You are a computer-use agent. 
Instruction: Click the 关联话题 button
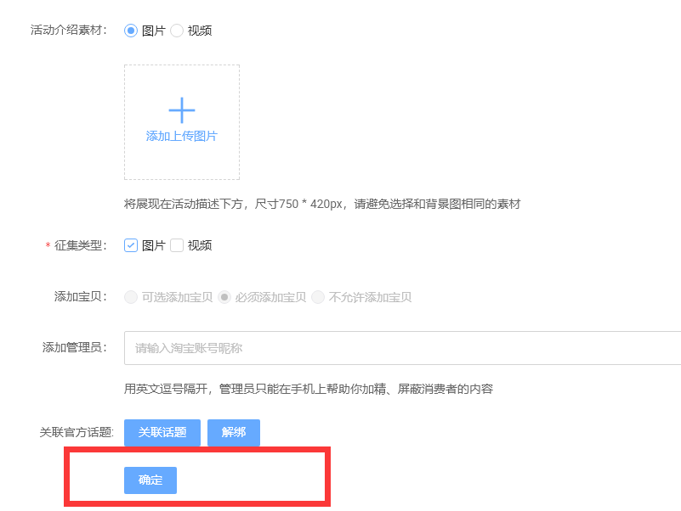click(x=162, y=433)
